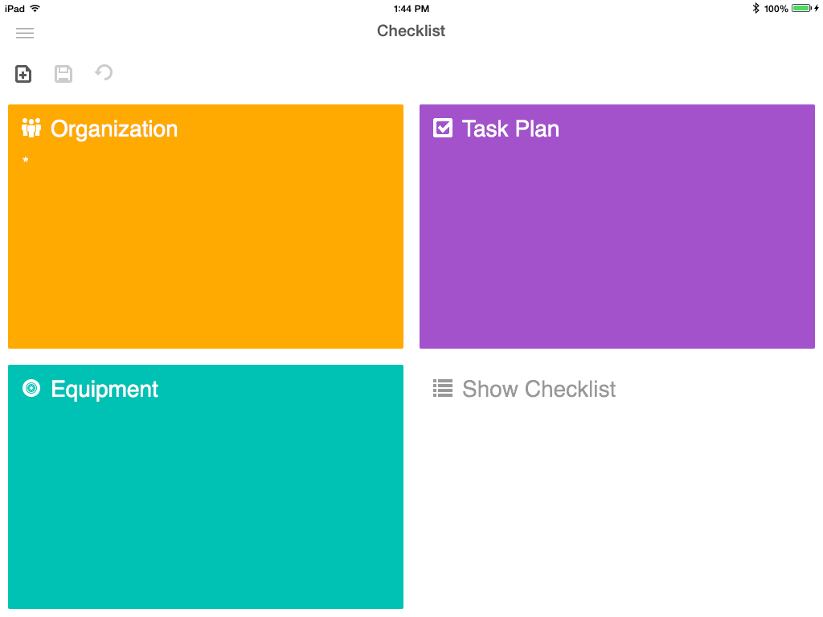
Task: Tap the battery indicator in status bar
Action: [x=800, y=8]
